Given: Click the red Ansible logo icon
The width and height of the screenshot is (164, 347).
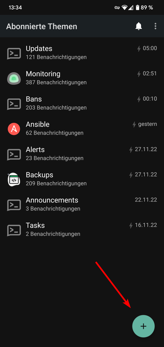Looking at the screenshot, I should tap(14, 129).
